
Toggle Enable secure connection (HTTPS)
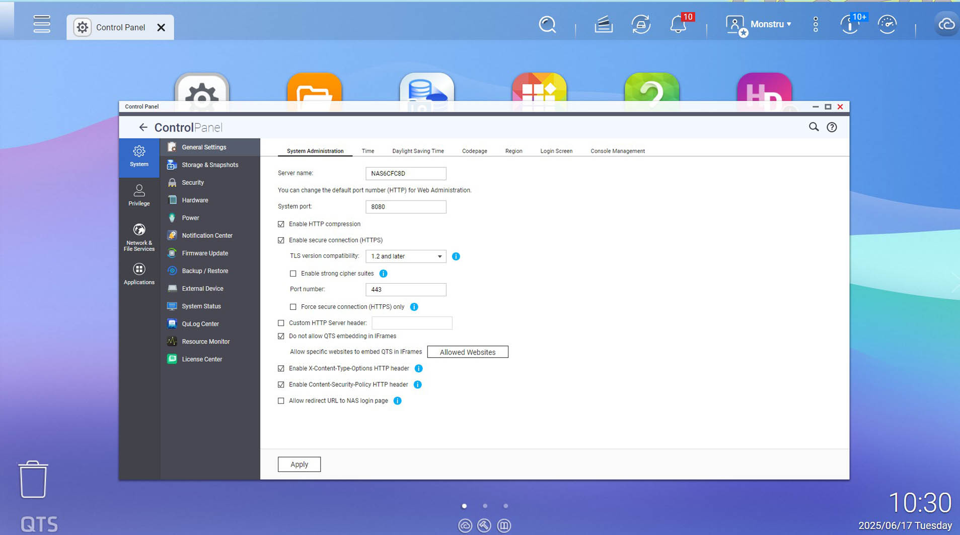[x=281, y=240]
